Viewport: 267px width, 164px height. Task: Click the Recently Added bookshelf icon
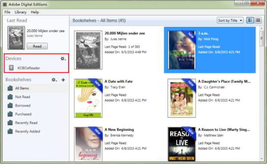(10, 131)
